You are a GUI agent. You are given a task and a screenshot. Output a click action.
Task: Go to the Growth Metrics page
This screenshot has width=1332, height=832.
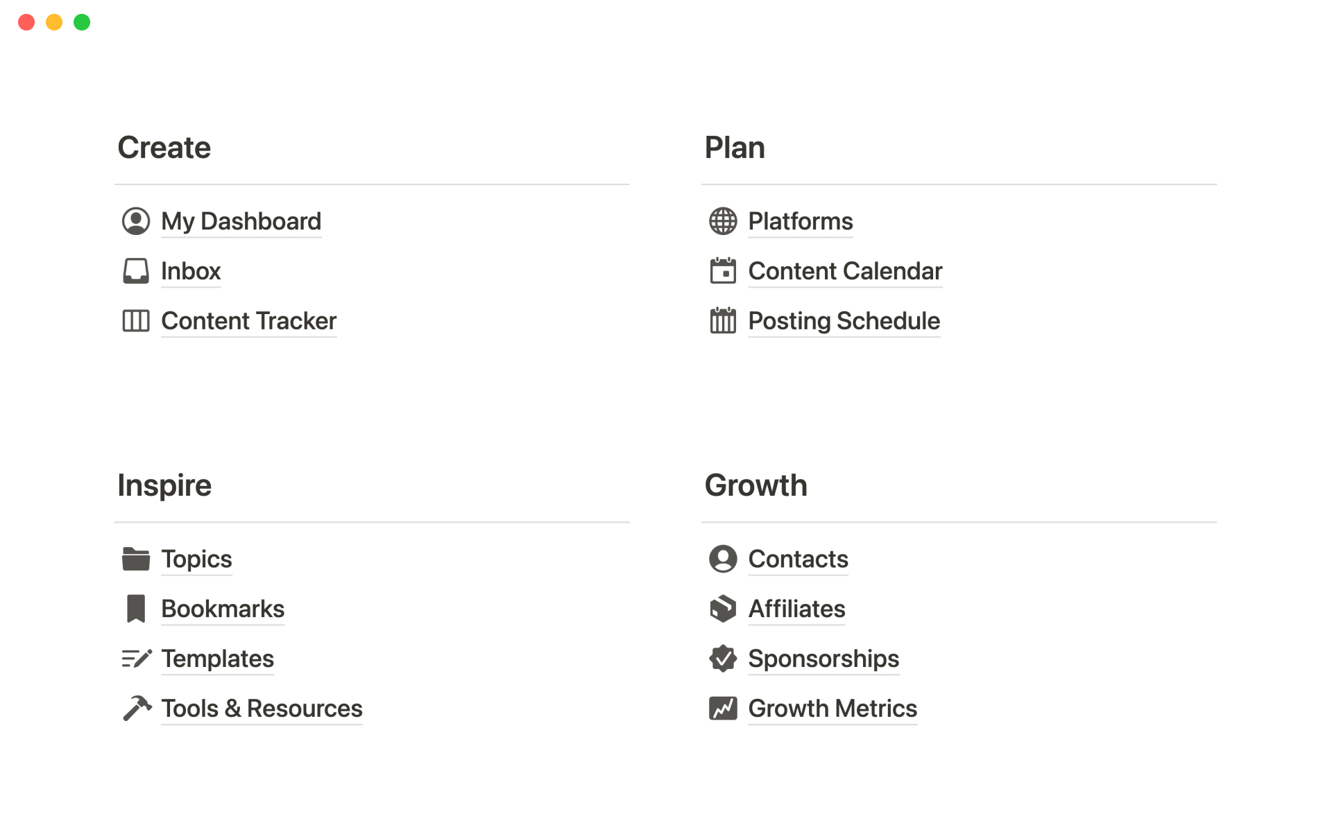point(832,709)
